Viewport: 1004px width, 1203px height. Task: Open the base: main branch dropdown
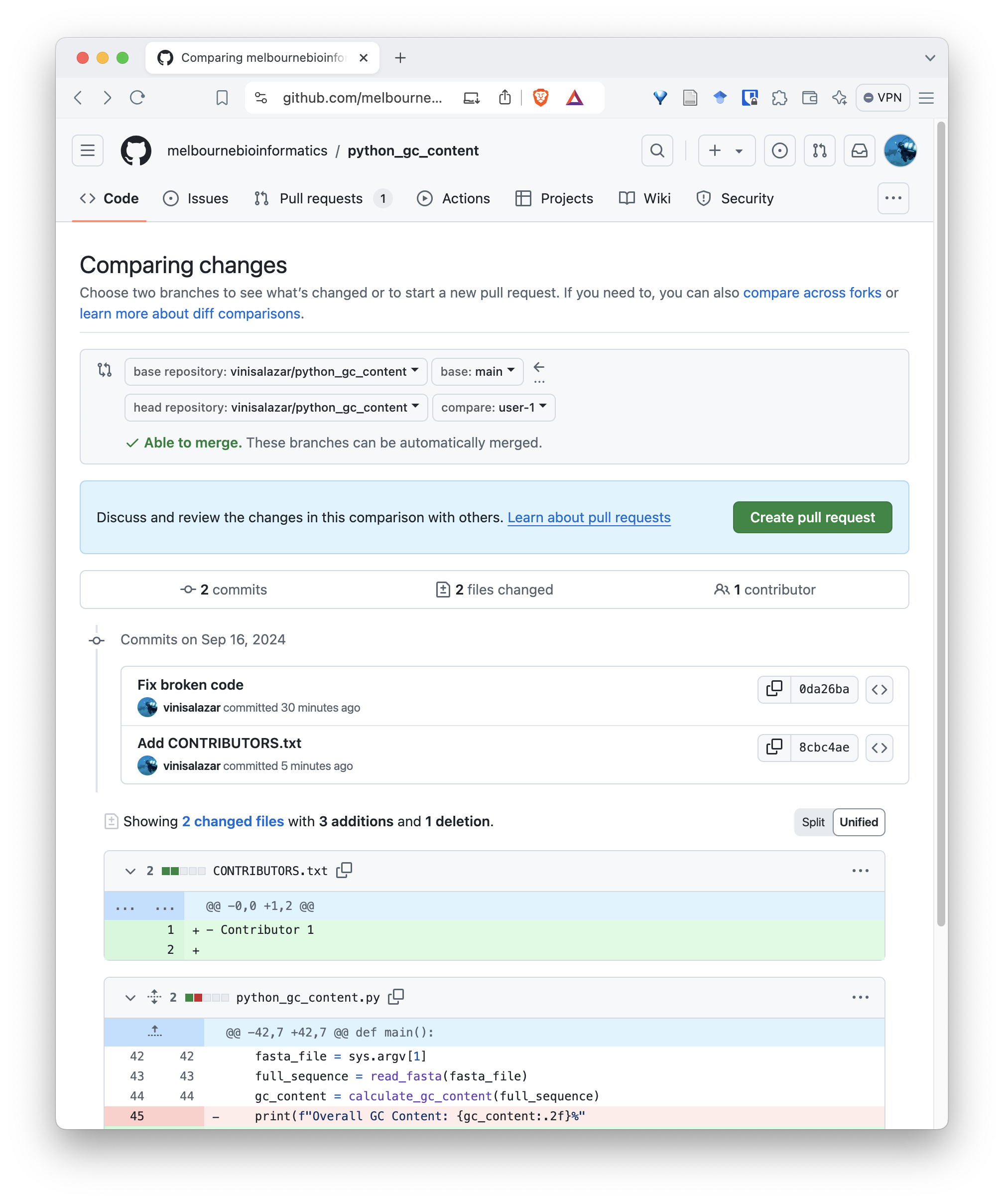coord(477,371)
